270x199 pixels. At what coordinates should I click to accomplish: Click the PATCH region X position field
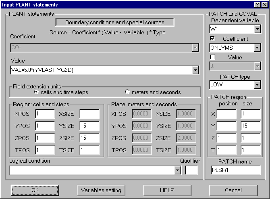pyautogui.click(x=226, y=114)
